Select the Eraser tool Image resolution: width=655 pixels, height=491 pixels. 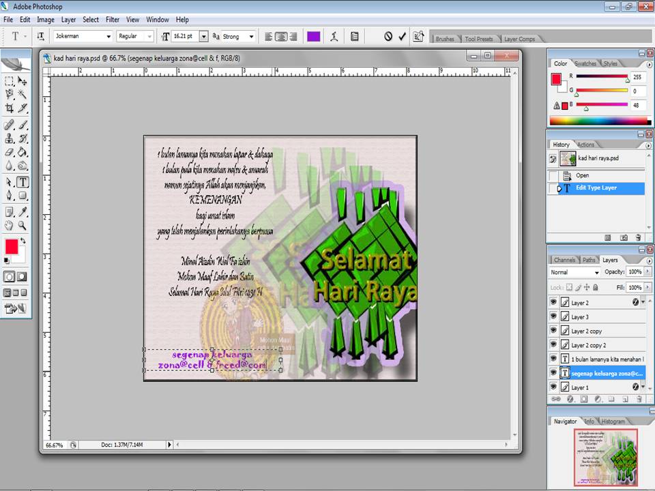[x=9, y=152]
